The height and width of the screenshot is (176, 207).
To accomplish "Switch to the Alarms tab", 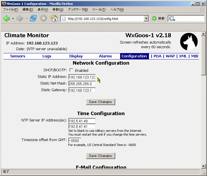I will pyautogui.click(x=105, y=56).
